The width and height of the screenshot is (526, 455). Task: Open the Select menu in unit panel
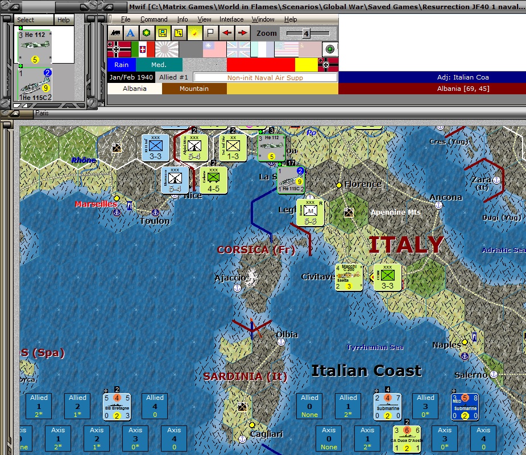pyautogui.click(x=26, y=20)
